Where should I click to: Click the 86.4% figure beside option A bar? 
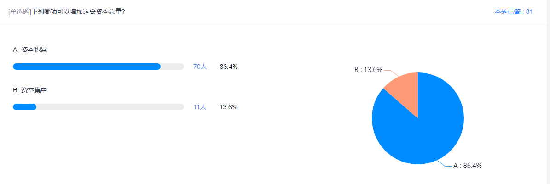(x=229, y=67)
